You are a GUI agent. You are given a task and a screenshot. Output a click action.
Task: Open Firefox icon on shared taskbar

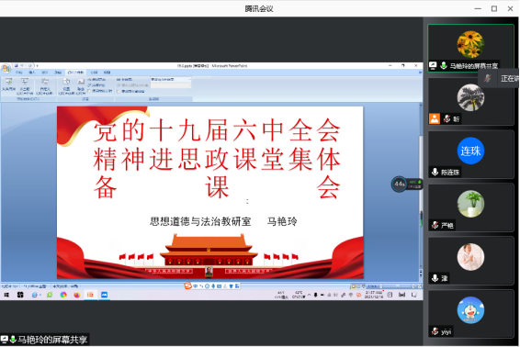76,295
